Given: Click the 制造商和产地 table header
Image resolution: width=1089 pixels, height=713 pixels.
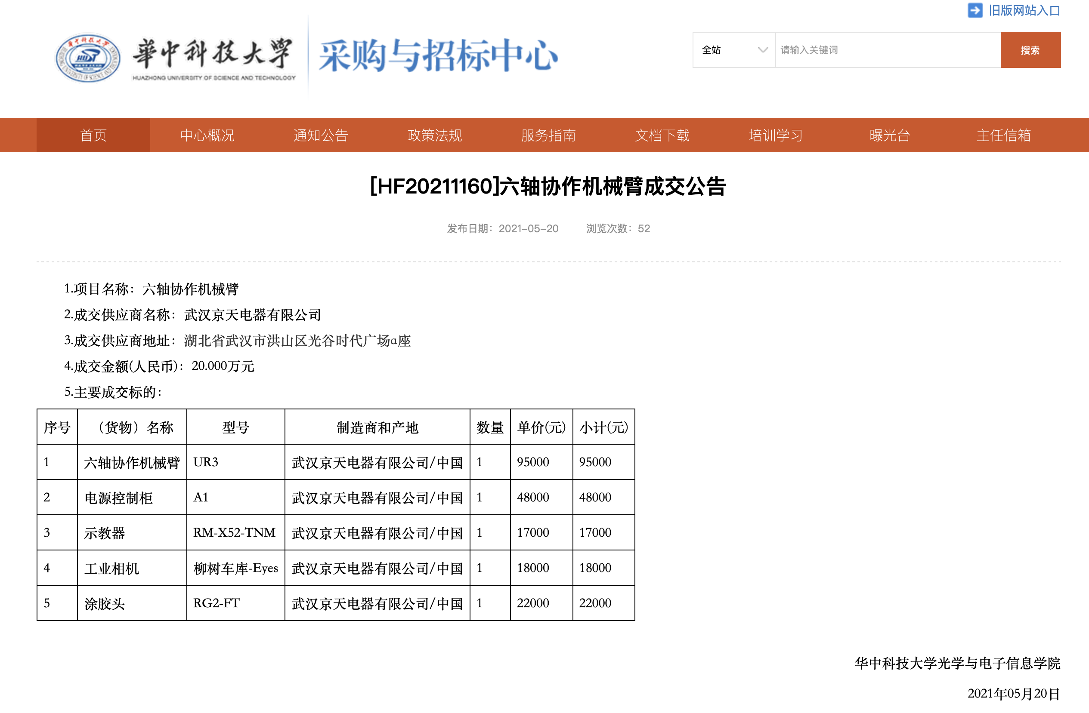Looking at the screenshot, I should [377, 427].
